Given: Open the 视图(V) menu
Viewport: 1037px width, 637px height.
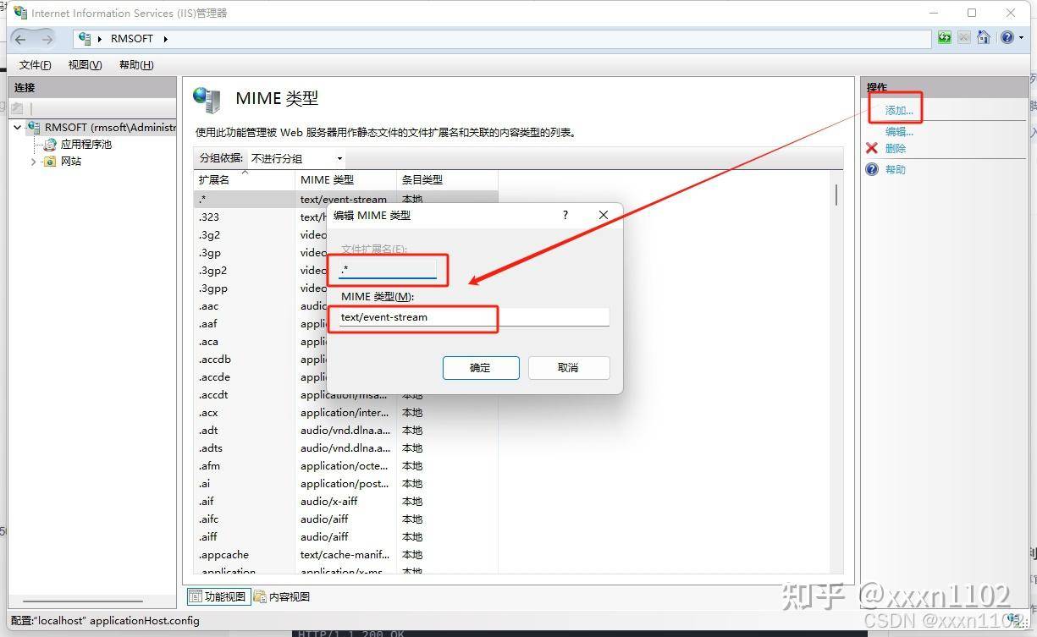Looking at the screenshot, I should tap(85, 65).
